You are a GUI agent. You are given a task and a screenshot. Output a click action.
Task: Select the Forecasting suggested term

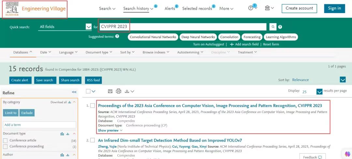point(252,37)
